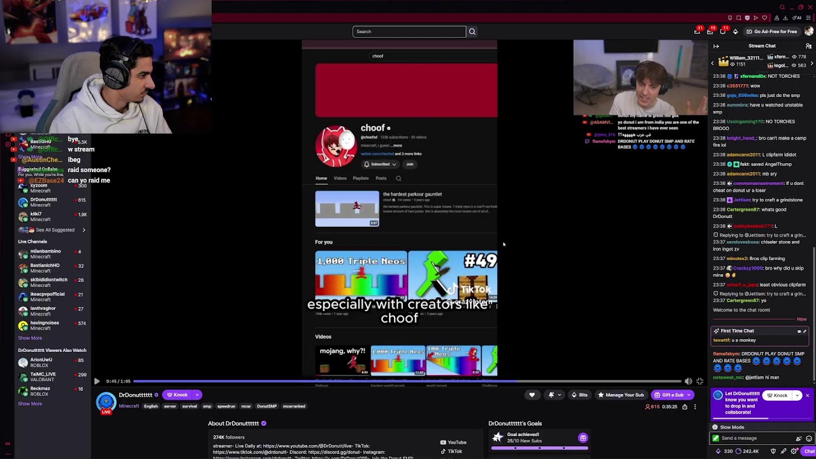Open the browser AI assistant
The width and height of the screenshot is (816, 459).
click(x=798, y=18)
